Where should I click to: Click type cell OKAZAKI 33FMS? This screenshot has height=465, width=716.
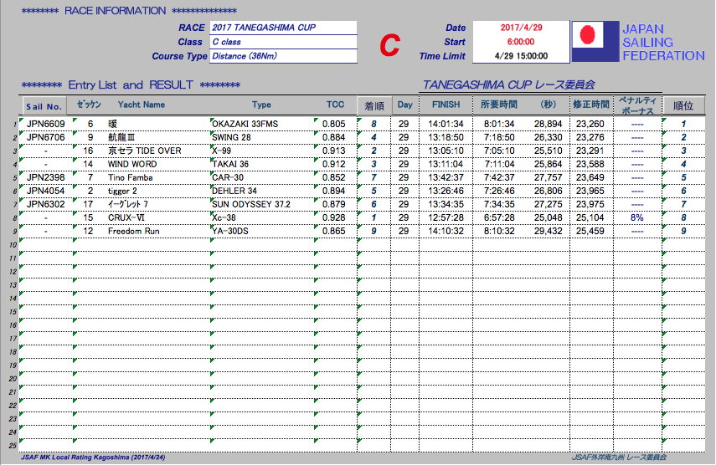[245, 124]
